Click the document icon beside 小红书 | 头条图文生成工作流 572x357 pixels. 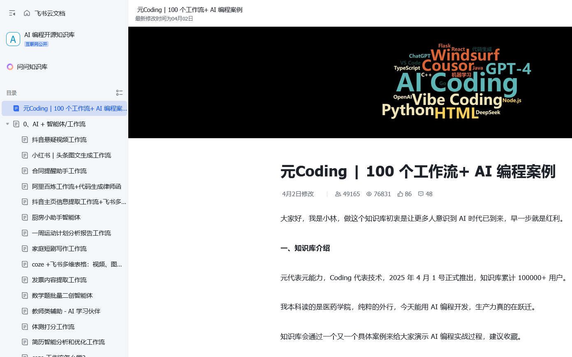25,155
